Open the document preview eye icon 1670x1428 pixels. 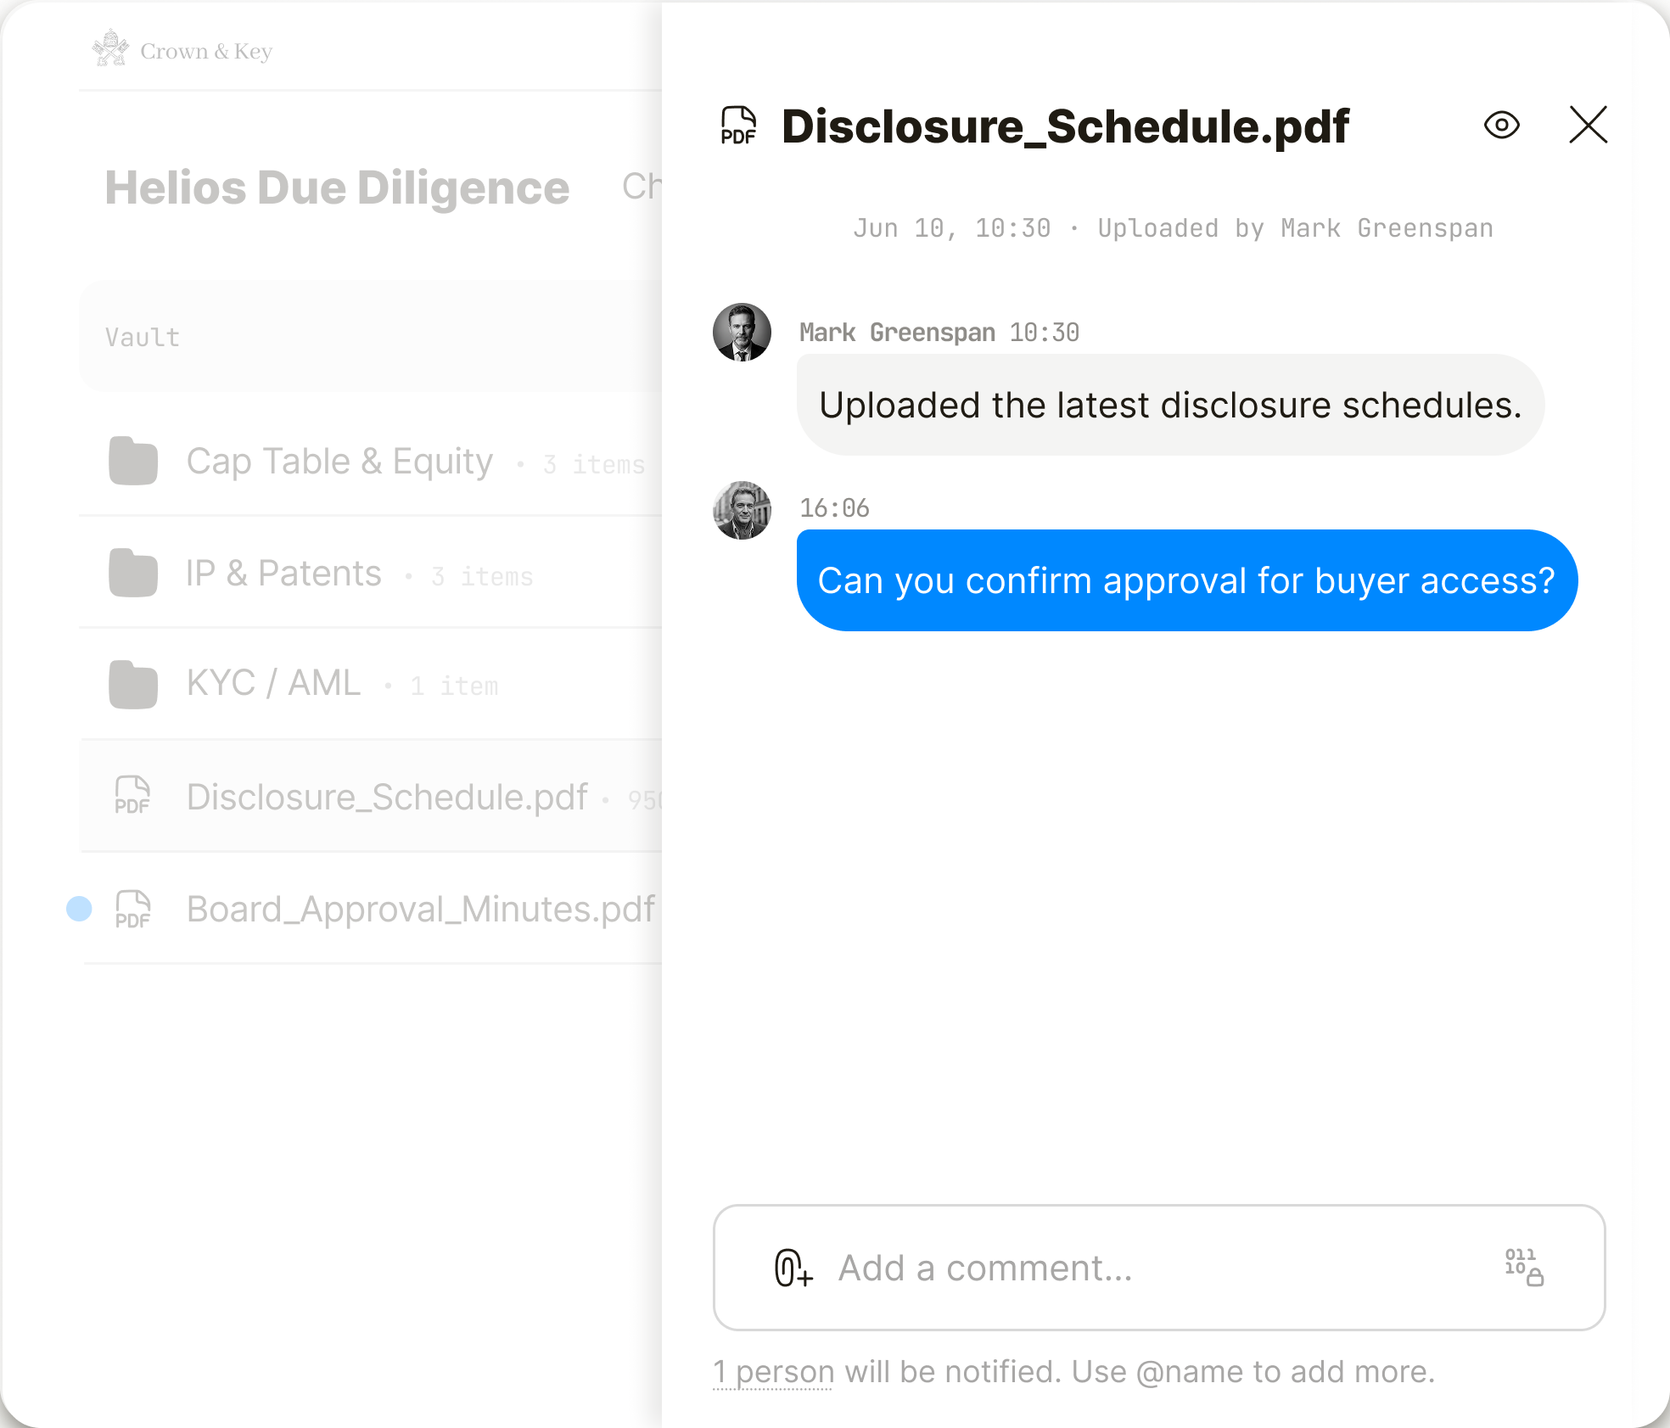pos(1502,126)
